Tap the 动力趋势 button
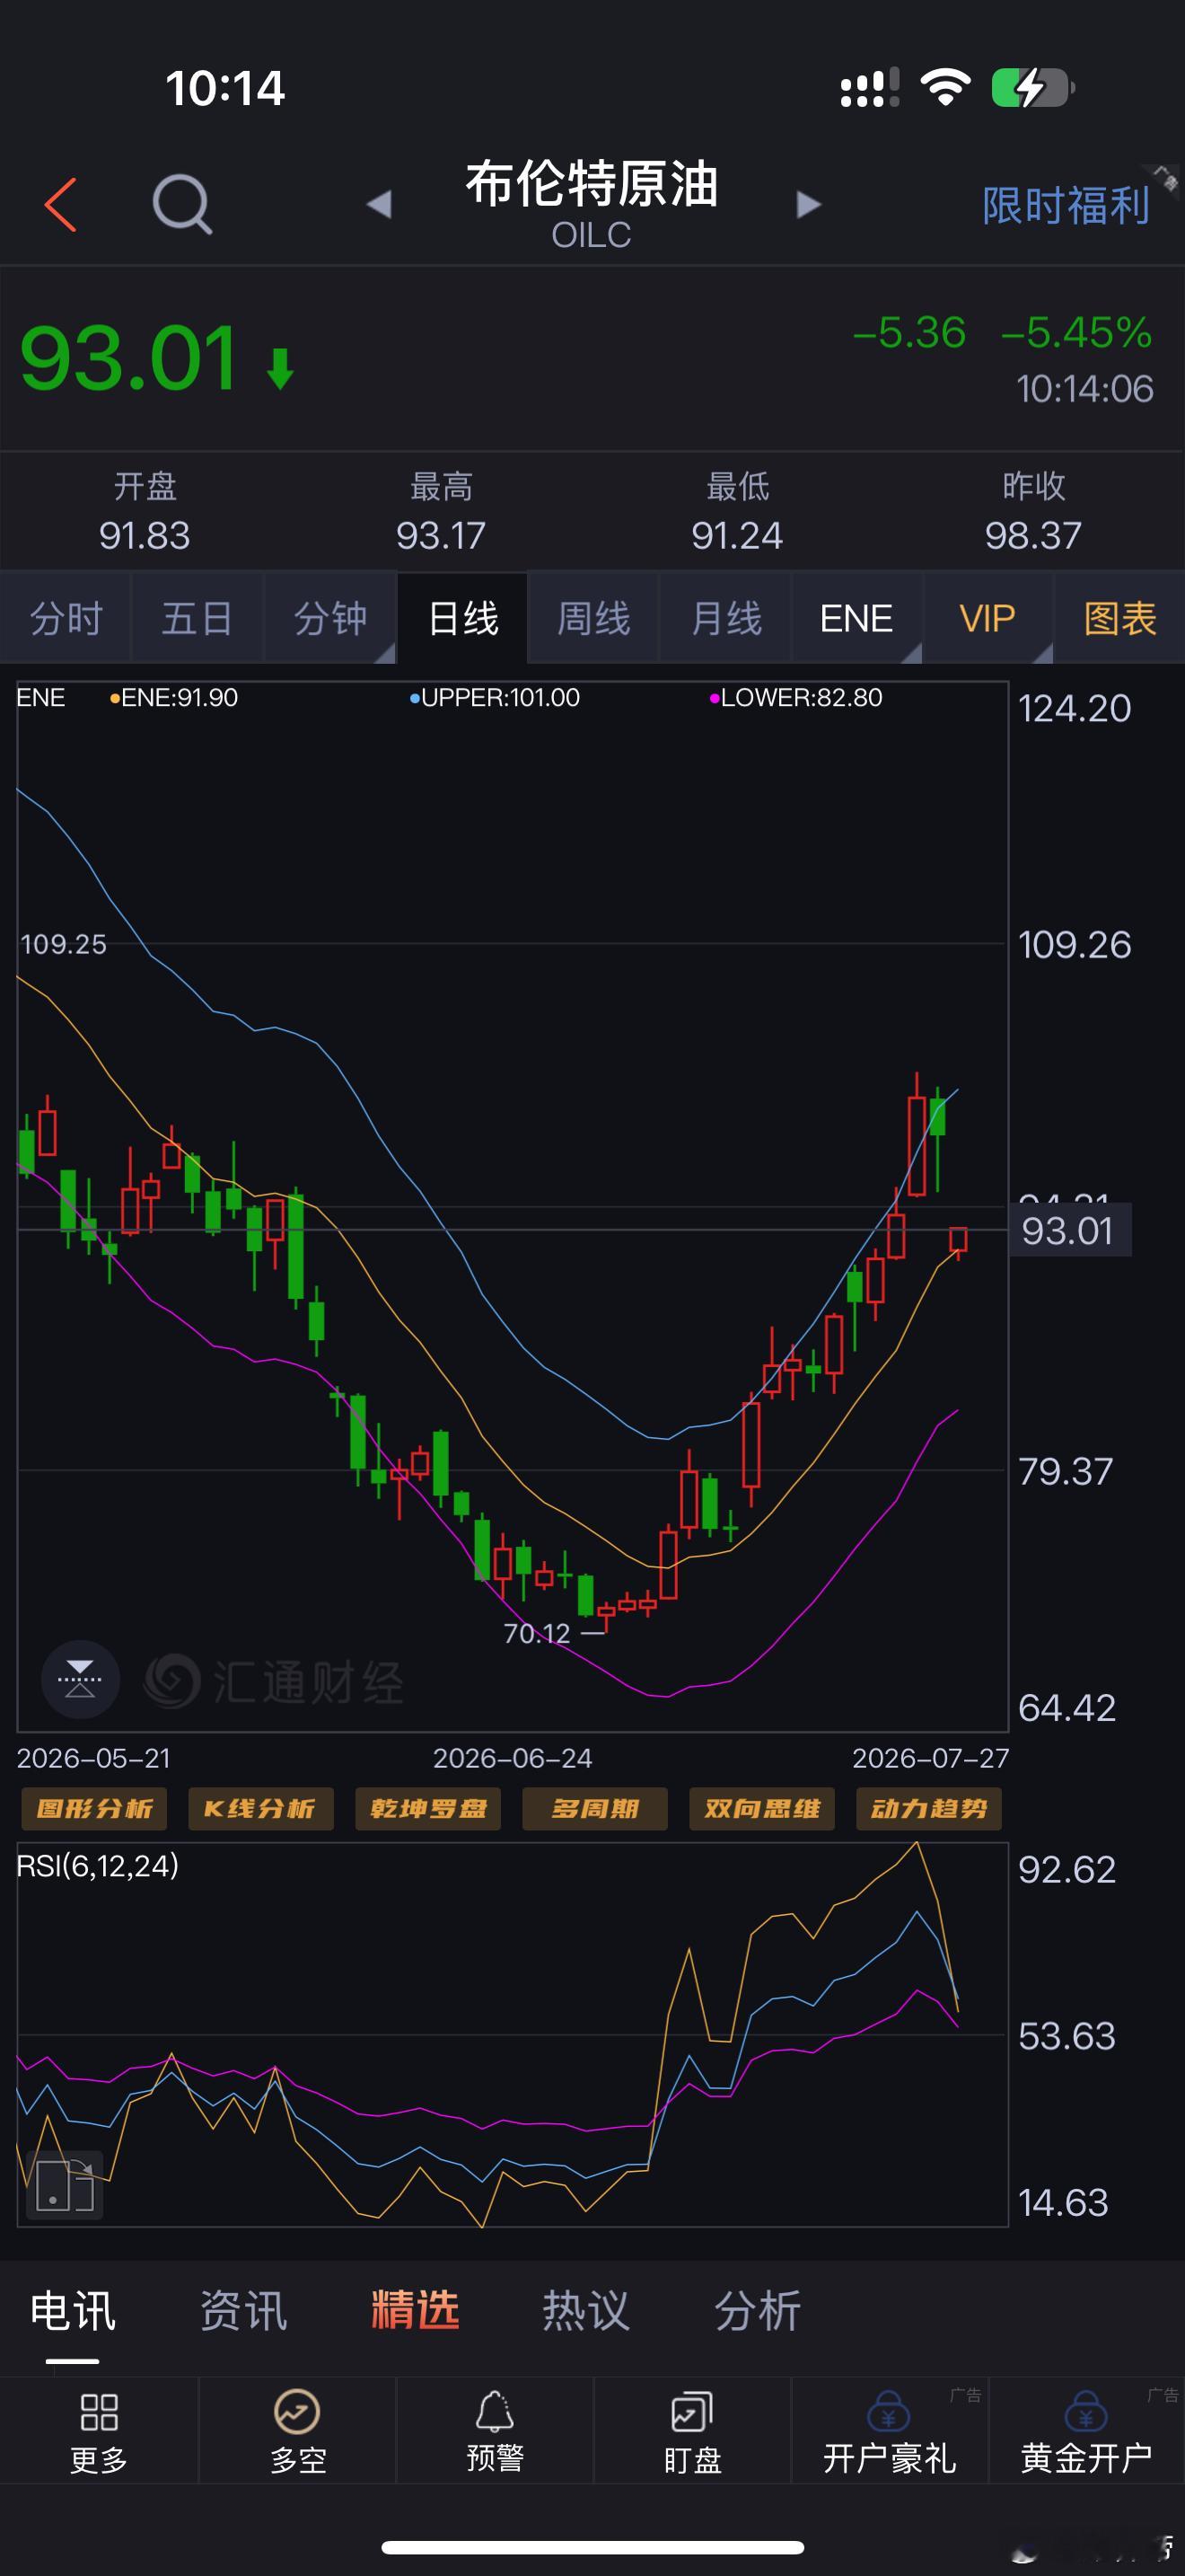Screen dimensions: 1185x2576 [928, 1808]
